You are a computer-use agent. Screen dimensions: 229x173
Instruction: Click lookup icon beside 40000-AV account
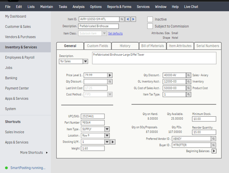(x=188, y=75)
